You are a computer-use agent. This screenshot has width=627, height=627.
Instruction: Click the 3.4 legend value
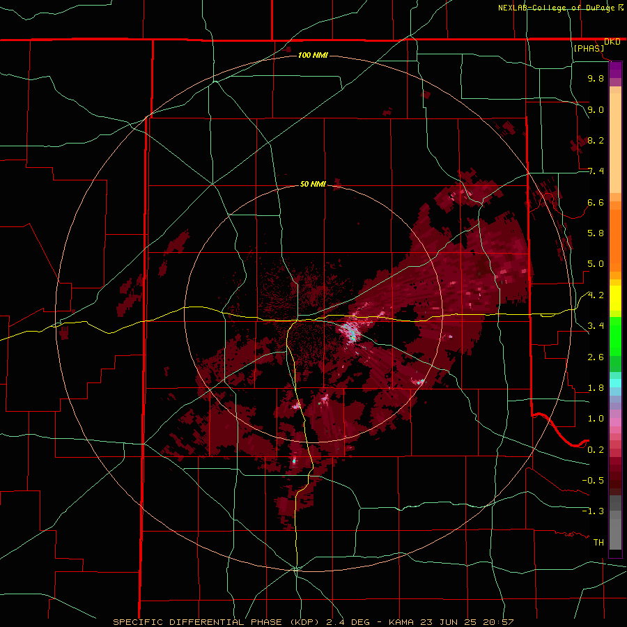596,326
